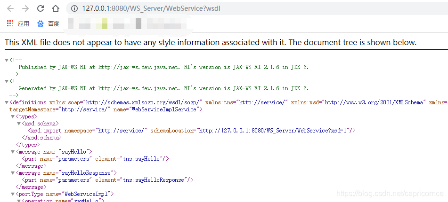Viewport: 448px width, 202px height.
Task: Go back with the browser back arrow
Action: [10, 8]
